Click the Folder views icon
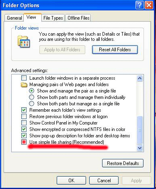This screenshot has width=156, height=189. point(24,42)
